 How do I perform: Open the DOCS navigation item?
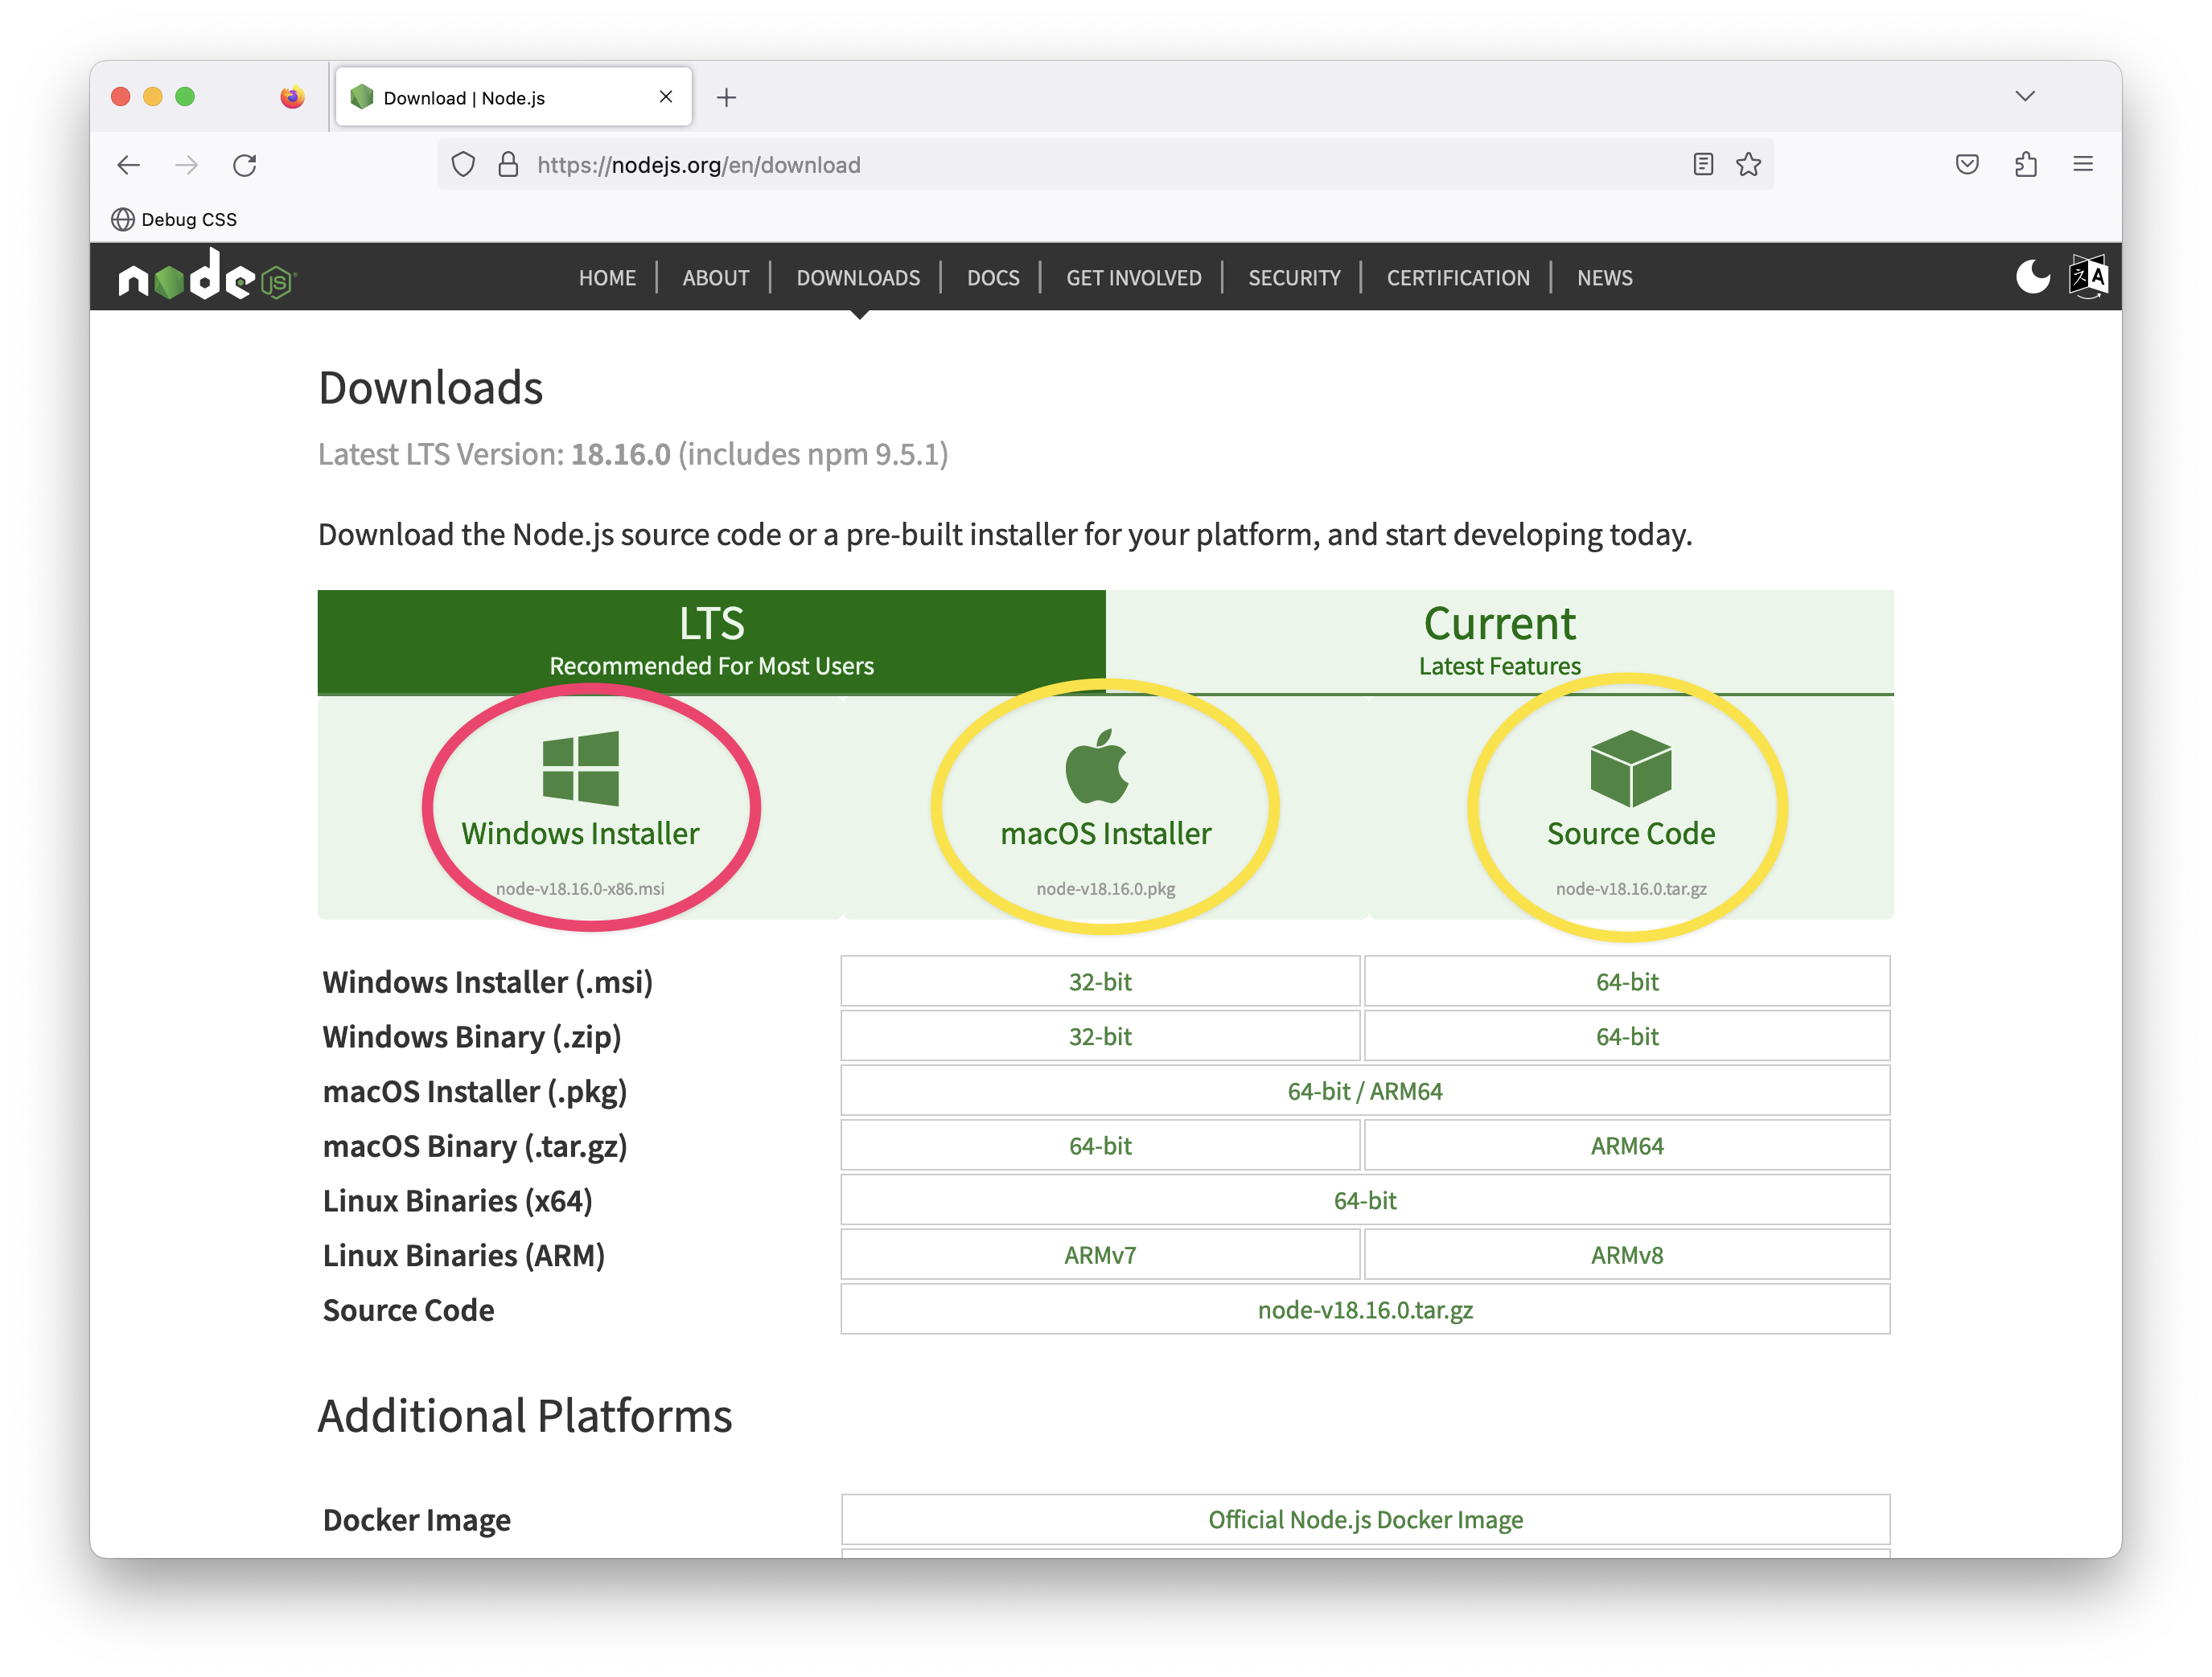(x=993, y=278)
